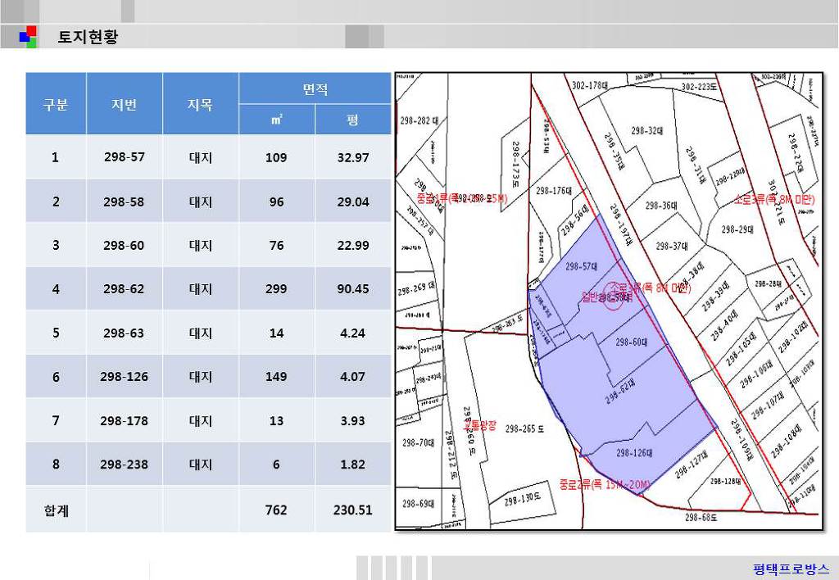839x580 pixels.
Task: Click the pyeong value 4.24
Action: 352,333
